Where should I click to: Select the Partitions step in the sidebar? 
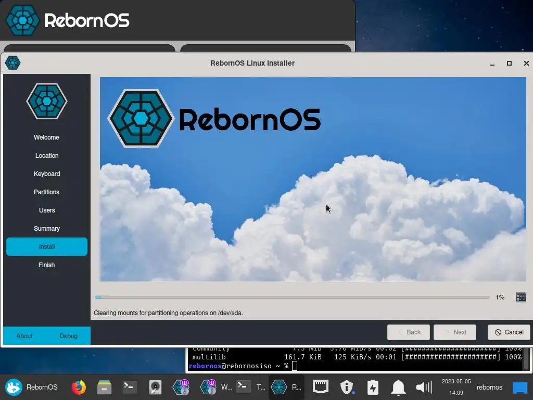point(46,192)
